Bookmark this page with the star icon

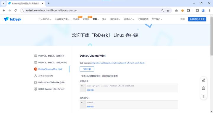point(168,10)
